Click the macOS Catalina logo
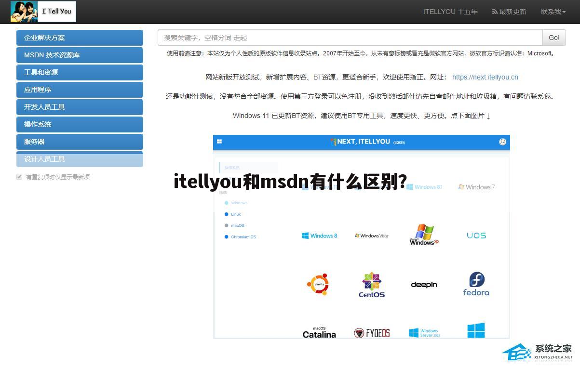This screenshot has height=366, width=580. 319,332
